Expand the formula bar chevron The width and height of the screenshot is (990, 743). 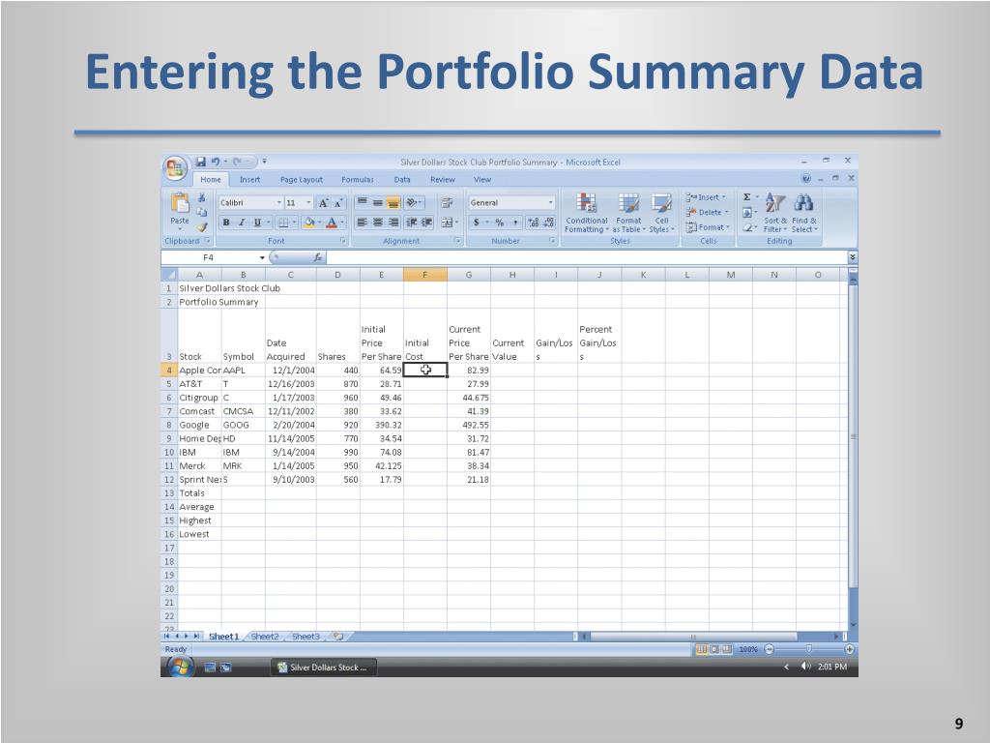click(x=853, y=257)
